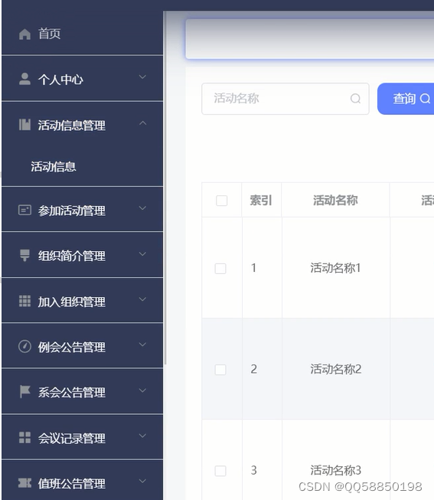
Task: Open the 参加活动管理 menu label
Action: [72, 211]
